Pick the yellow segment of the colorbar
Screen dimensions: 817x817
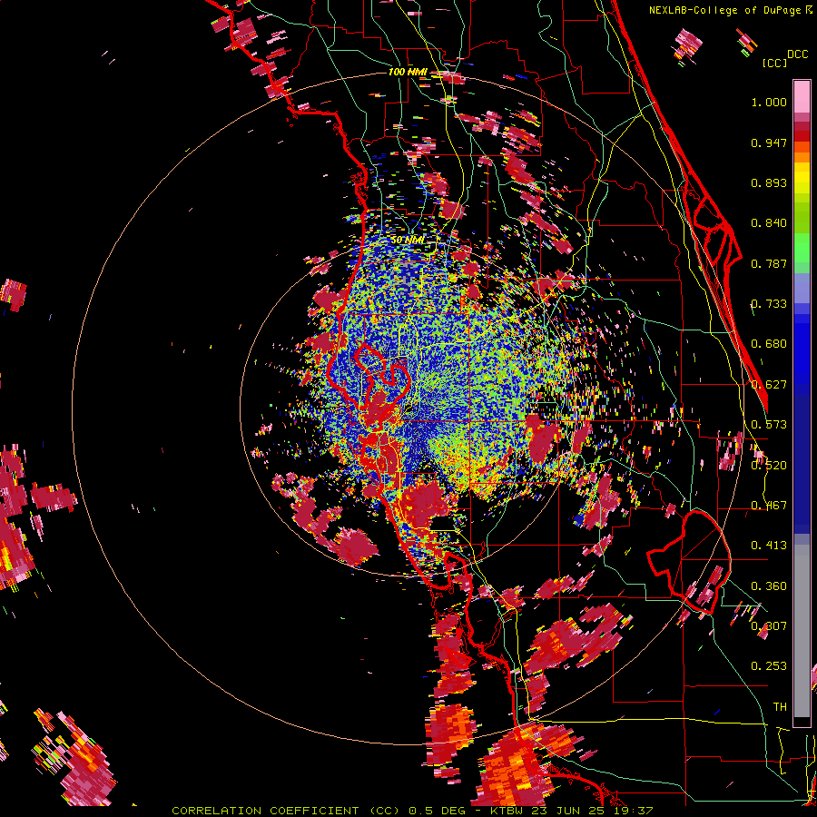(x=802, y=178)
